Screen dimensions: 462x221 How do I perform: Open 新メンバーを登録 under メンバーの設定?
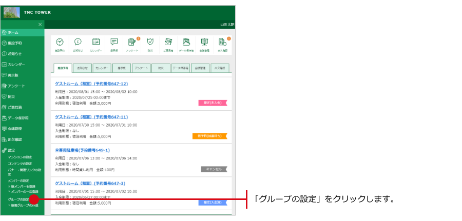24,186
